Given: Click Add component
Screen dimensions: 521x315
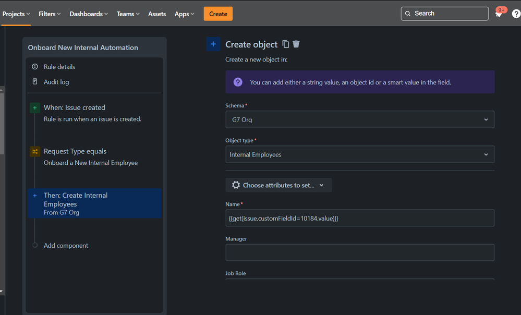Looking at the screenshot, I should pyautogui.click(x=66, y=246).
